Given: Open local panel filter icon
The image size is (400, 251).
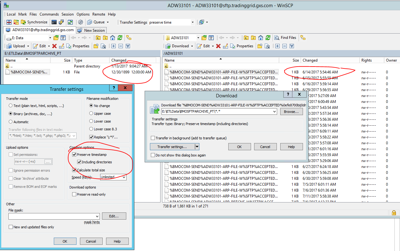Looking at the screenshot, I should click(63, 38).
